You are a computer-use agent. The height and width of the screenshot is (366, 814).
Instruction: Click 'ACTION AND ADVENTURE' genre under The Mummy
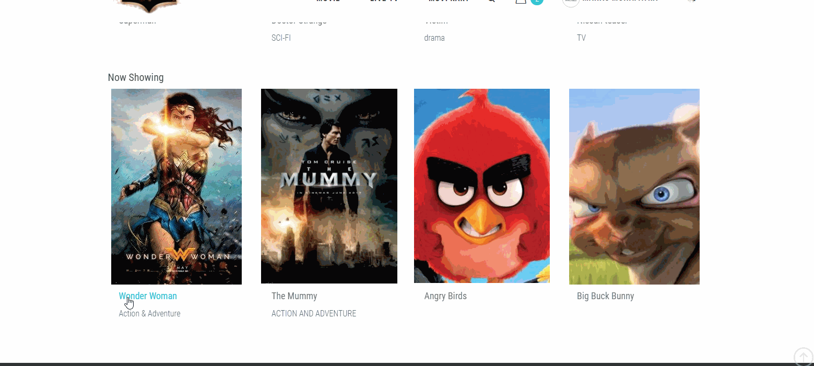pyautogui.click(x=314, y=314)
